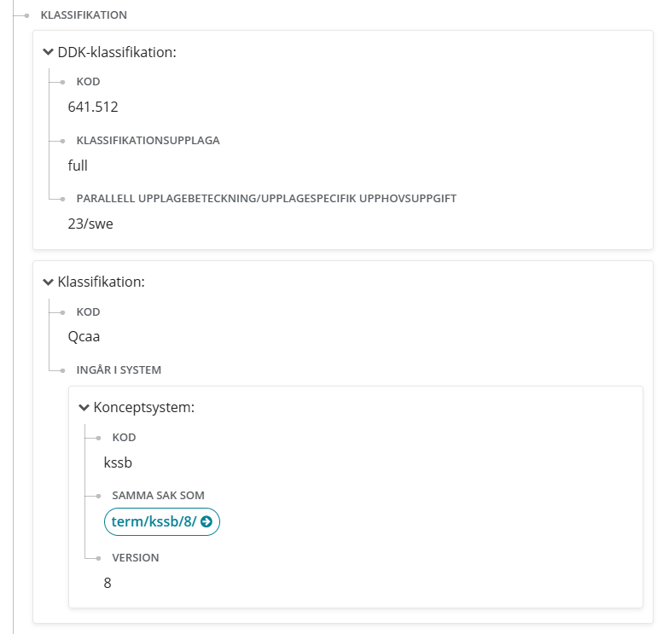
Task: Click the SAMMA SAK SOM label
Action: point(158,495)
